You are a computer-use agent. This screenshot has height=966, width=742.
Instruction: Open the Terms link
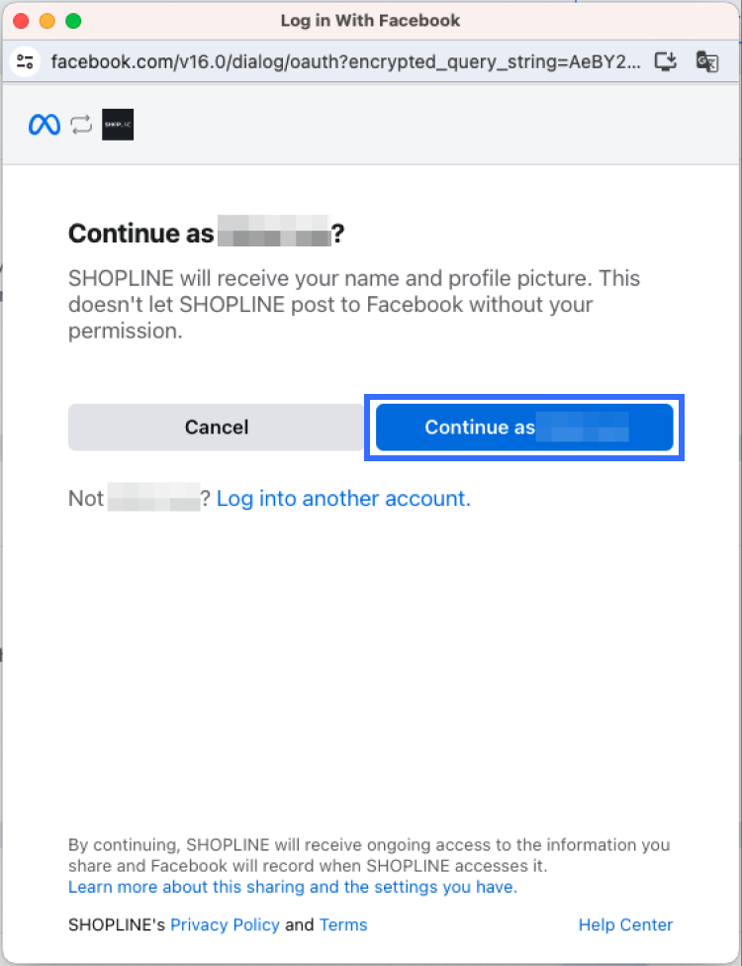coord(343,925)
